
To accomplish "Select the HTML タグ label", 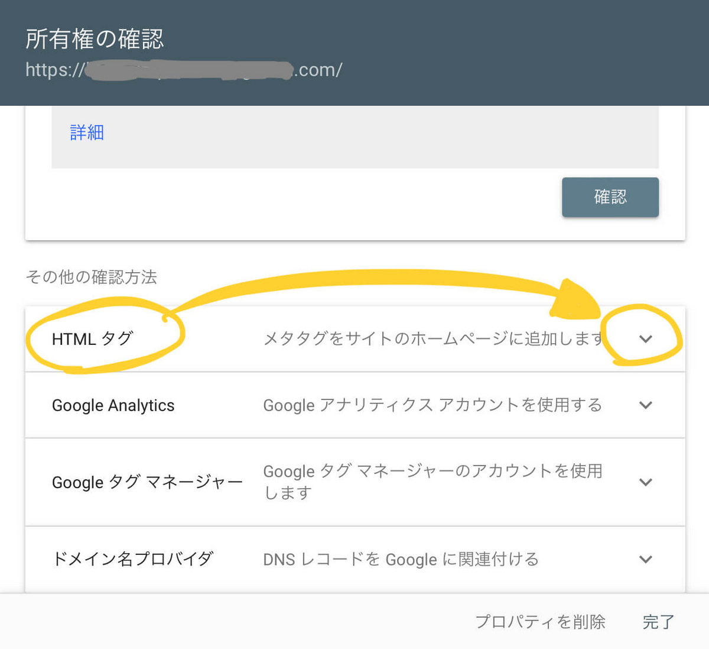I will pos(93,339).
